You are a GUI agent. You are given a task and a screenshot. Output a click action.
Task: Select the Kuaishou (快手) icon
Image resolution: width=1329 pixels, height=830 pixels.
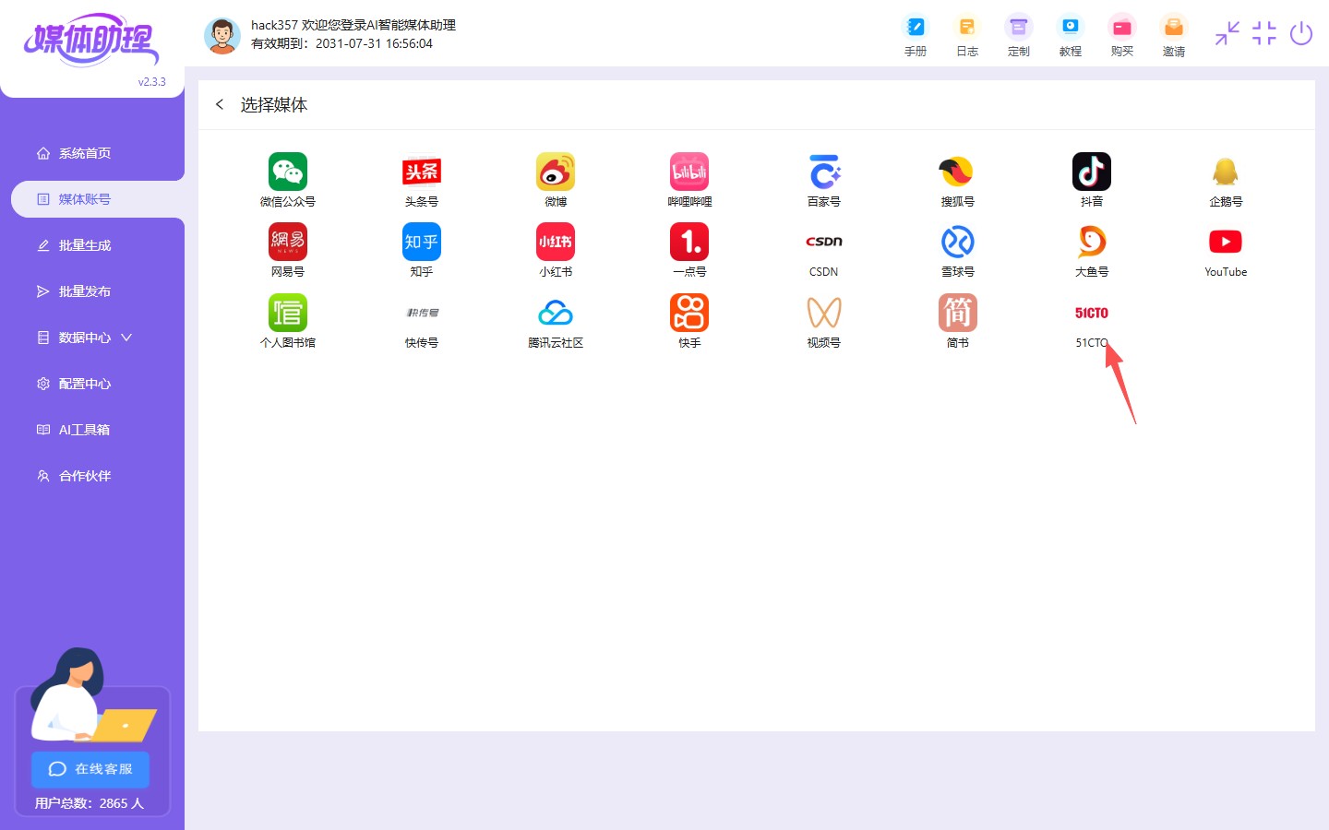click(x=689, y=314)
